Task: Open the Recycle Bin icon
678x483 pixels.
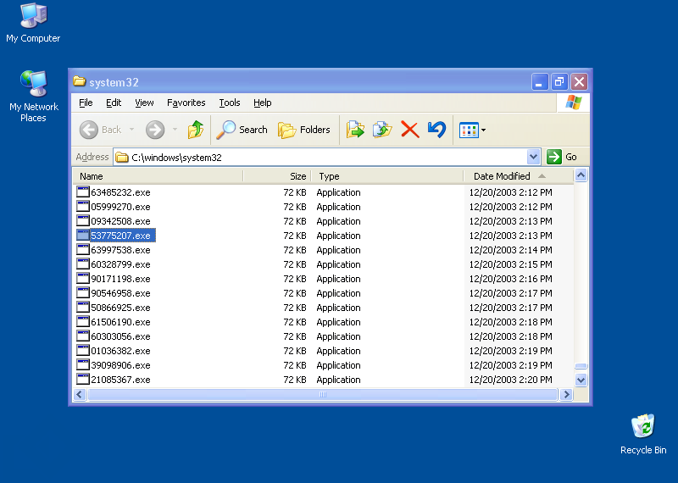Action: tap(643, 434)
